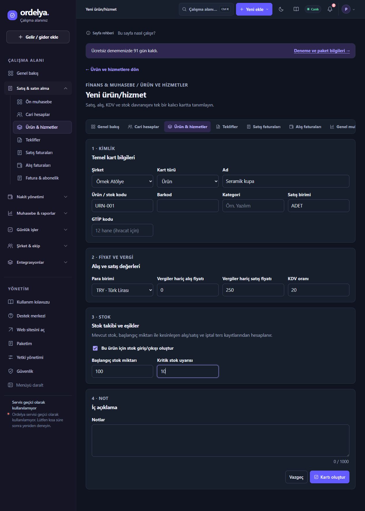
Task: Open notifications bell icon
Action: pos(330,9)
